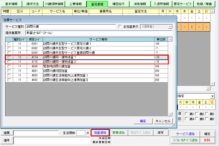Focus the 生活援助 minutes field
The width and height of the screenshot is (219, 146).
(x=81, y=133)
